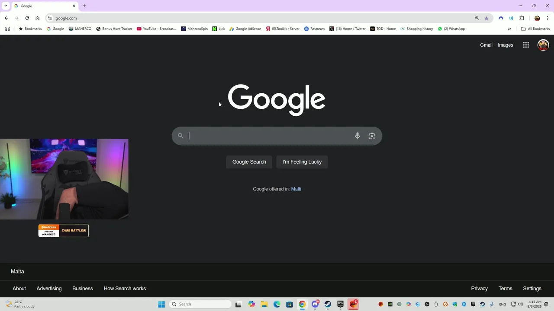Click the Windows taskbar Search box

[x=200, y=304]
